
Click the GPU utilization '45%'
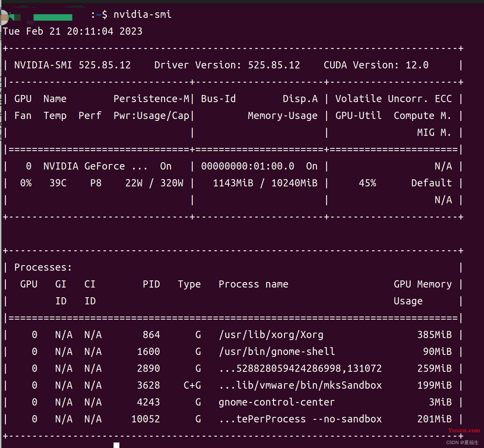[x=367, y=183]
